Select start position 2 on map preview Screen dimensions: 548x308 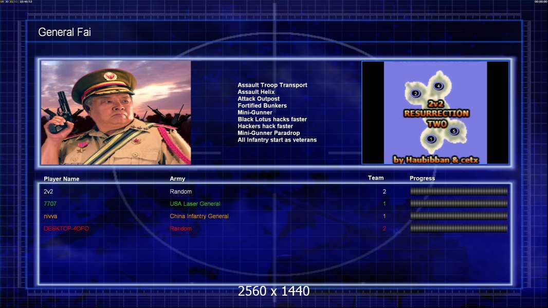point(415,93)
